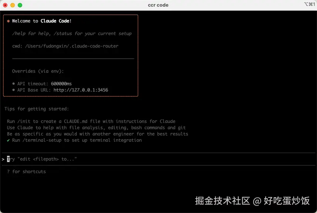This screenshot has width=317, height=213.
Task: Click the '? for shortcuts' hint
Action: pos(26,172)
